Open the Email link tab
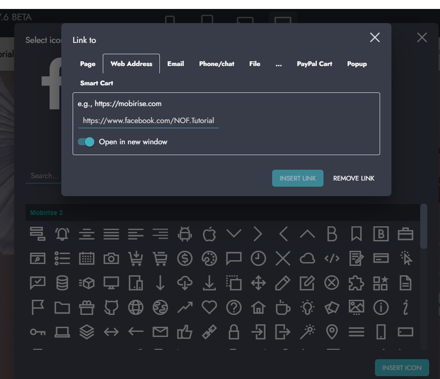 (x=175, y=64)
